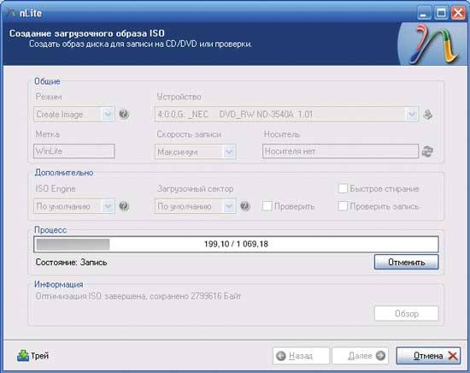This screenshot has height=373, width=470.
Task: Click the Далее next button
Action: [361, 356]
